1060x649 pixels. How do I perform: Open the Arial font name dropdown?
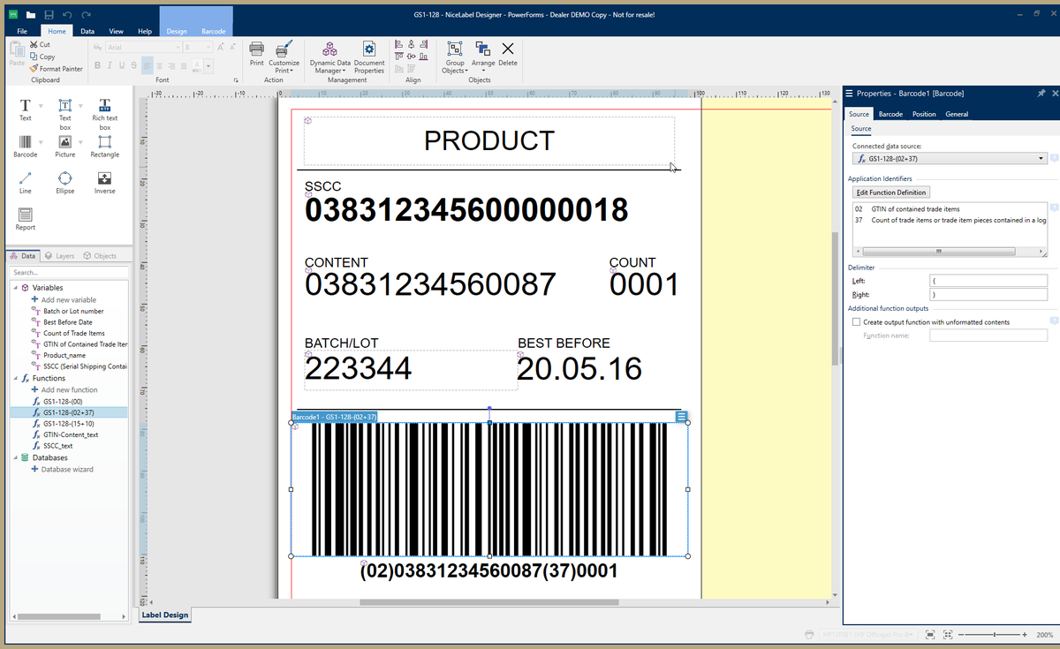(177, 47)
